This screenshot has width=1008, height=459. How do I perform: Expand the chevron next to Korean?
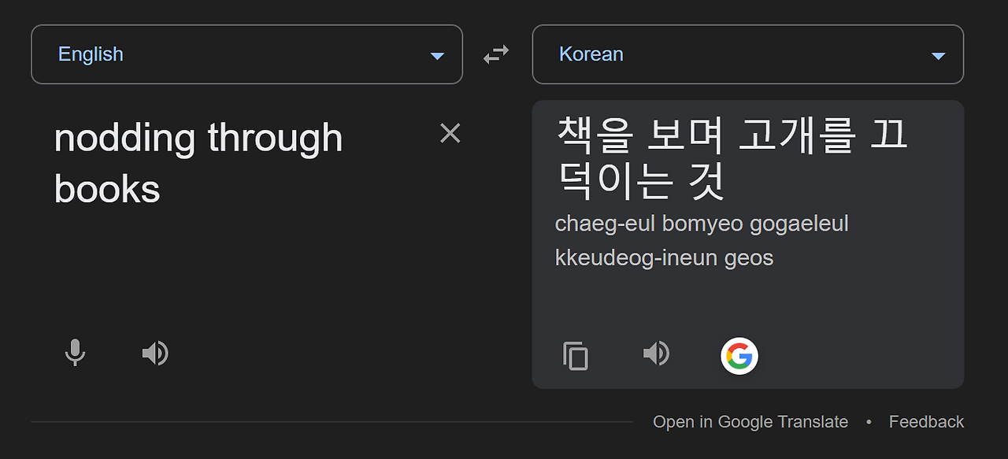[938, 56]
